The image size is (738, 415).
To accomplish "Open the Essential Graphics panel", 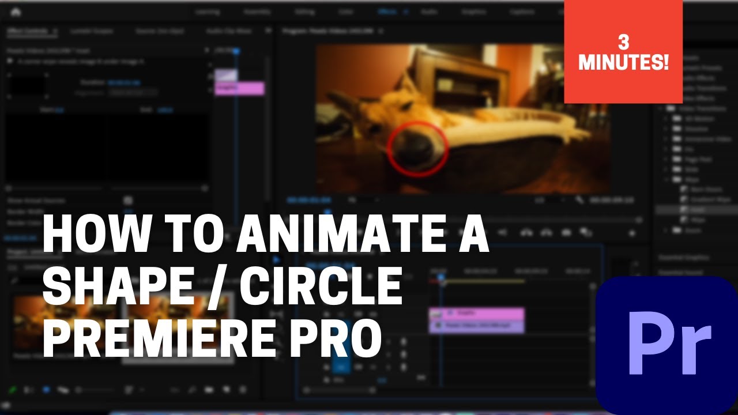I will (684, 258).
